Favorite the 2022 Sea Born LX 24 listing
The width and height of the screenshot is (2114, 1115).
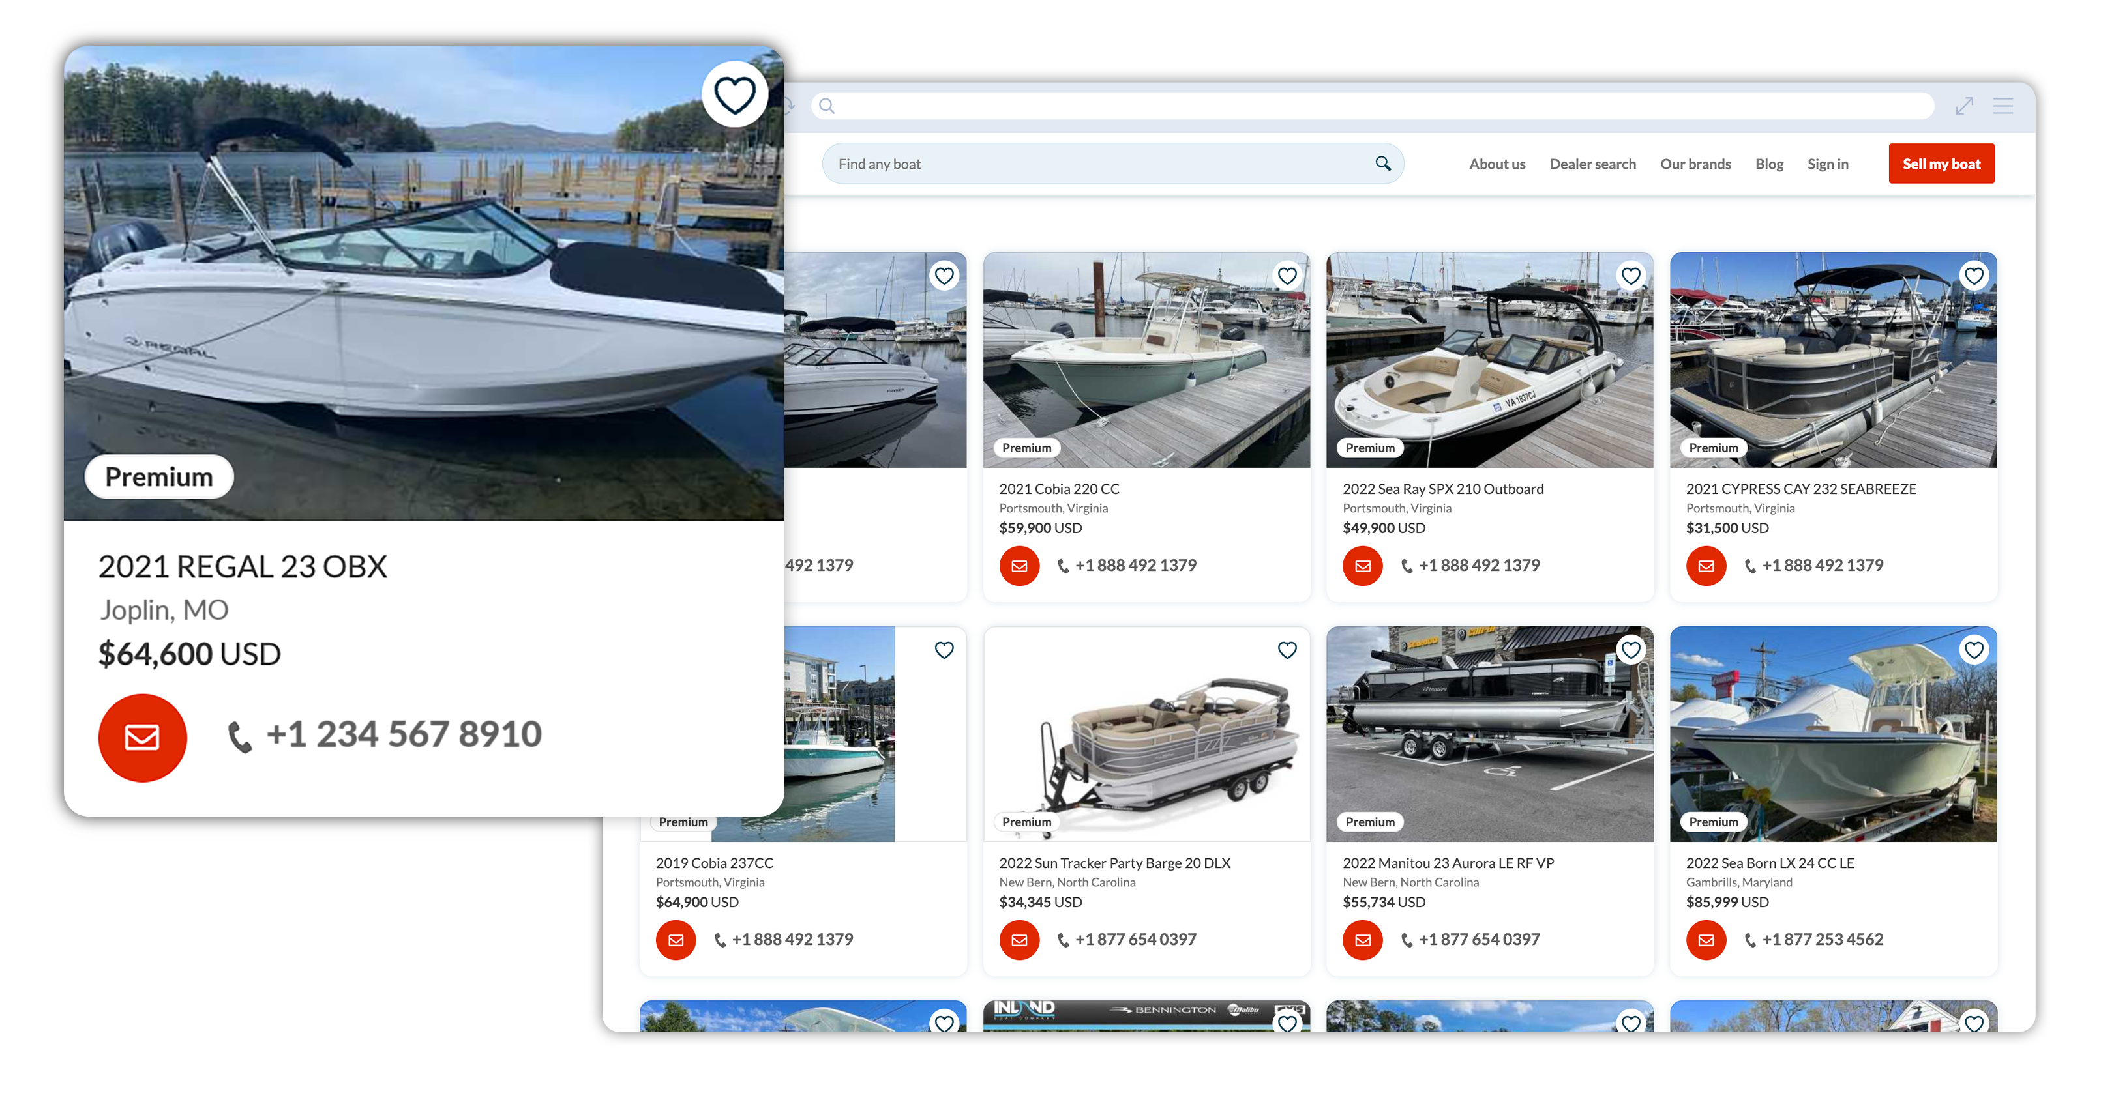[x=1974, y=650]
